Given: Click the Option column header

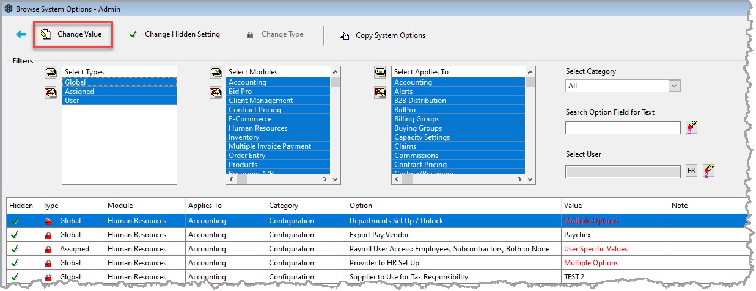Looking at the screenshot, I should tap(454, 206).
